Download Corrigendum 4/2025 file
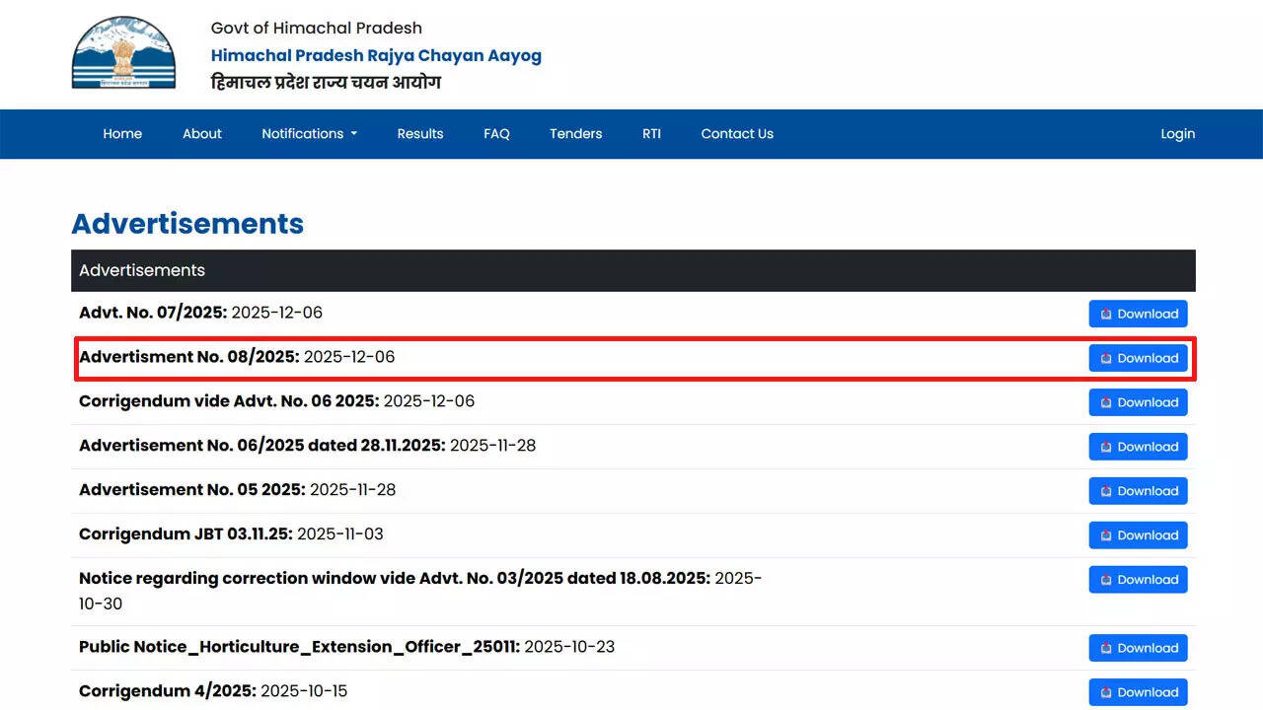 tap(1138, 692)
